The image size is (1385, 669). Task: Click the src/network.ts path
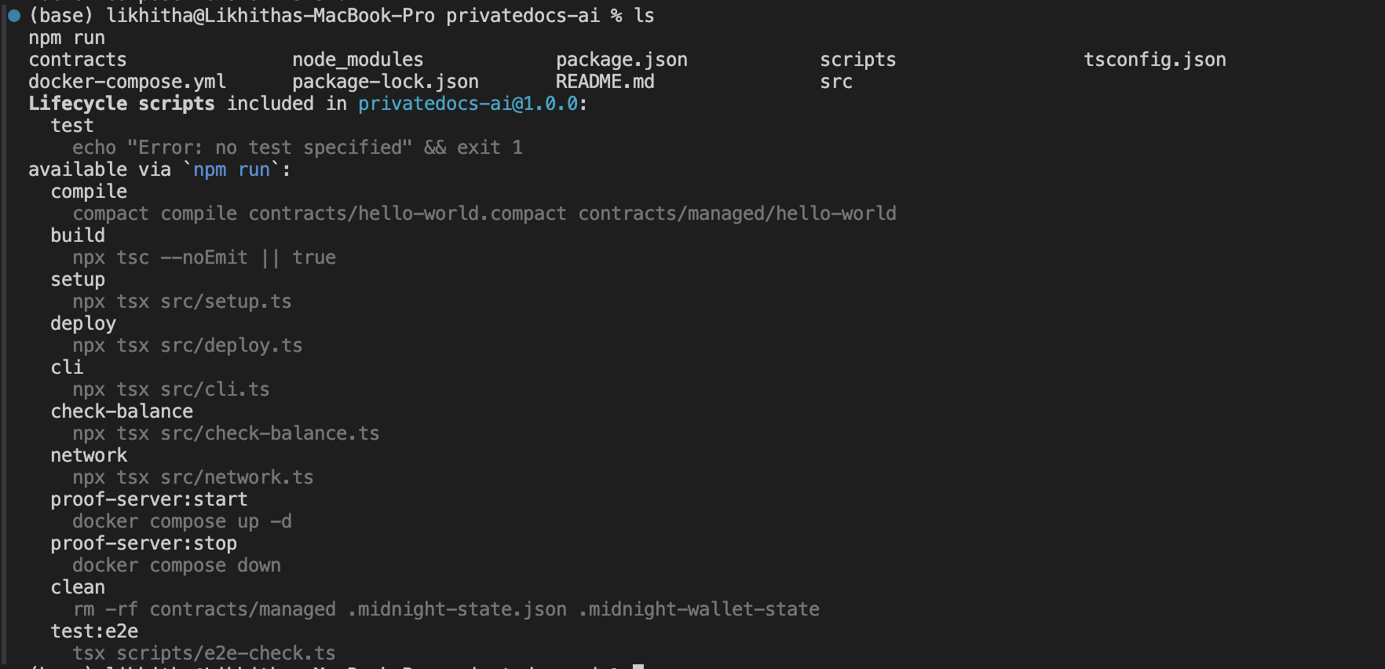[x=237, y=477]
